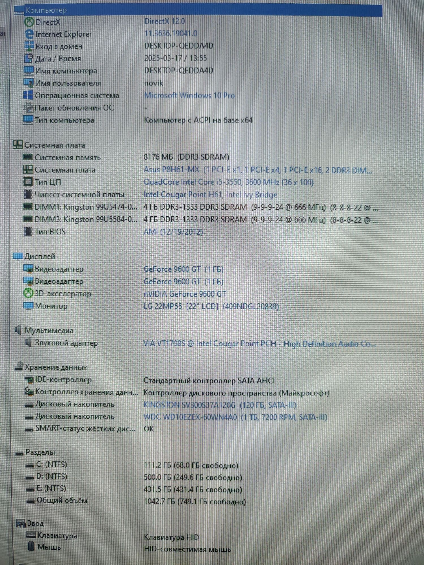Open the AMI (12/19/2012) BIOS link
Viewport: 424px width, 565px height.
[x=173, y=232]
